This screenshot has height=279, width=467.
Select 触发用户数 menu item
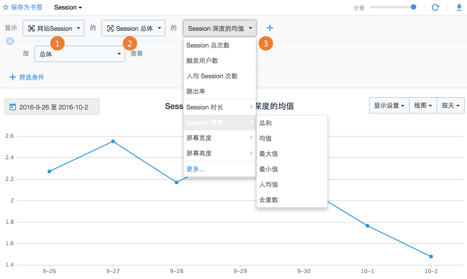202,61
